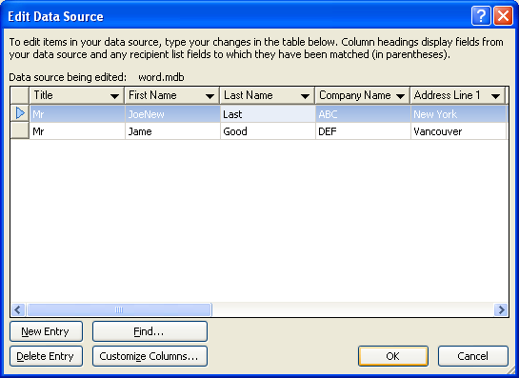519x378 pixels.
Task: Select the Mr title cell in JoeNew row
Action: coord(77,114)
